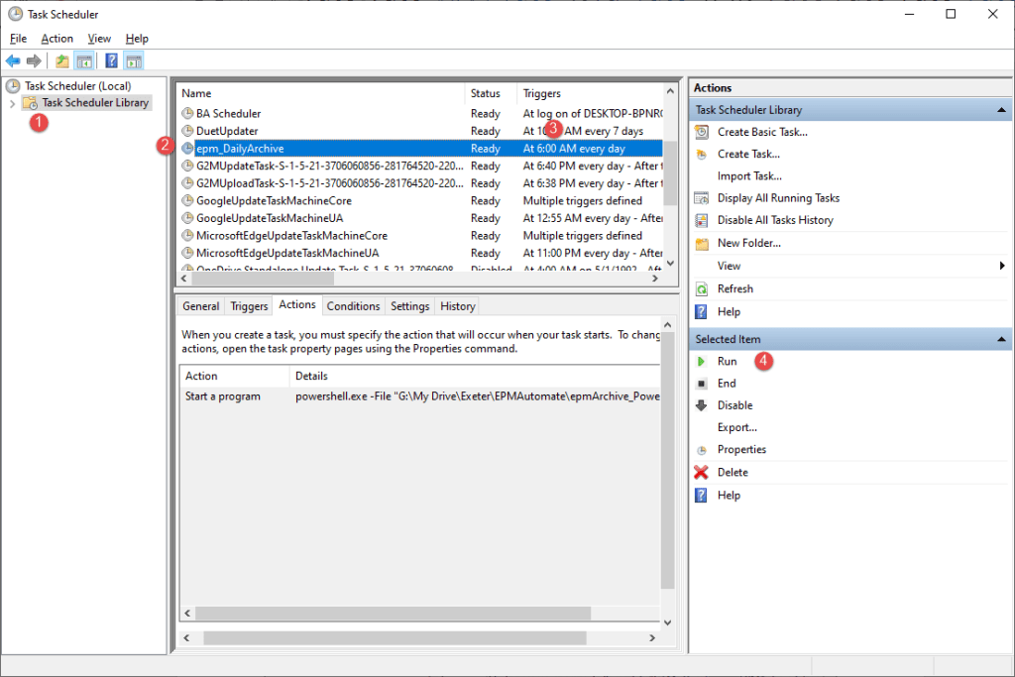Open the Action menu
1015x677 pixels.
[x=57, y=39]
